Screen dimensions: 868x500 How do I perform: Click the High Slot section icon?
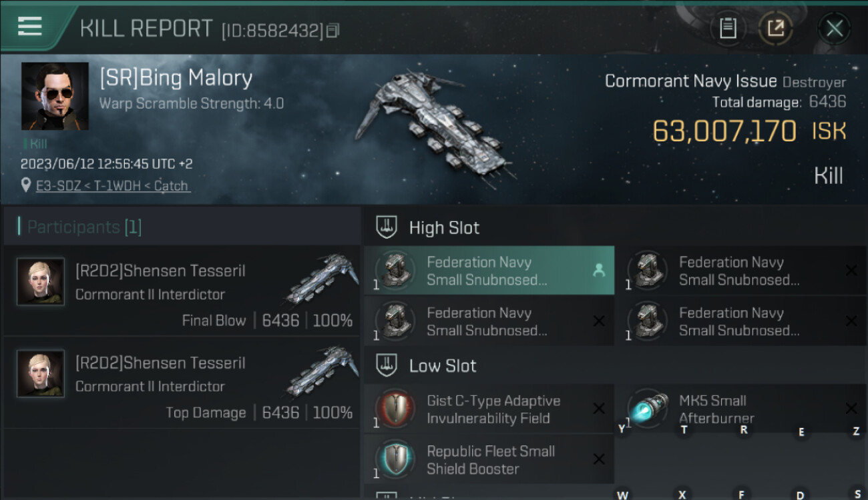(387, 227)
